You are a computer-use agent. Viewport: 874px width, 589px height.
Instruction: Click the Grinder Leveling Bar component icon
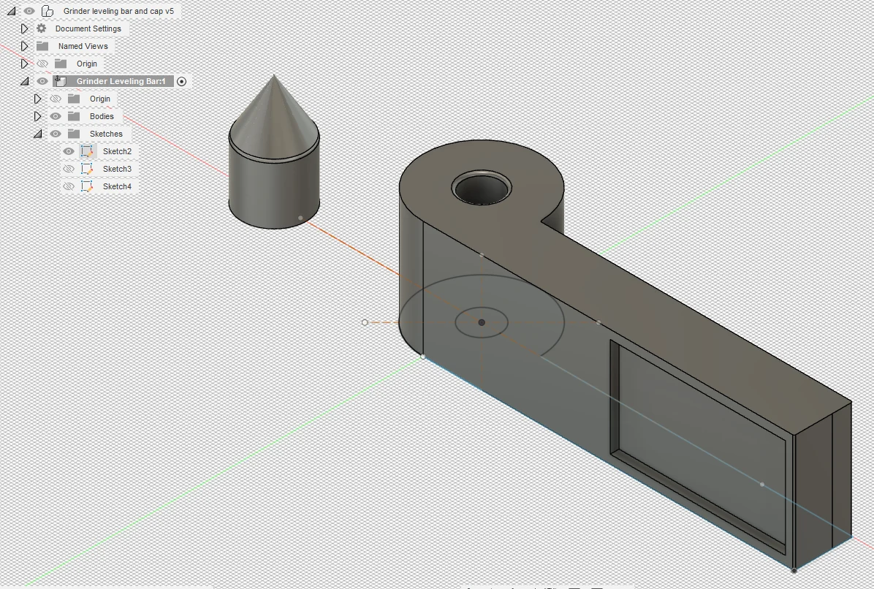point(61,81)
